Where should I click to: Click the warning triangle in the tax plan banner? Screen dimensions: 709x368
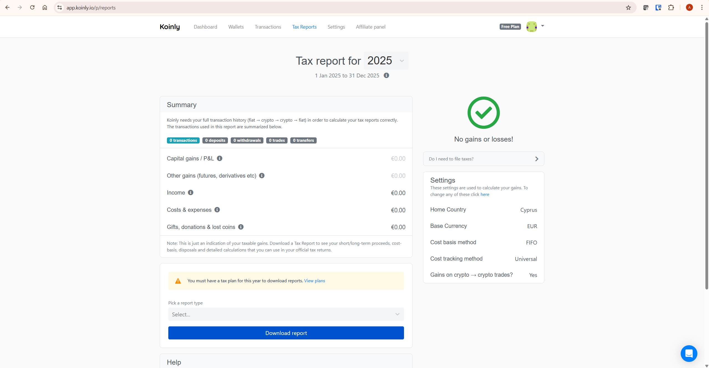177,281
